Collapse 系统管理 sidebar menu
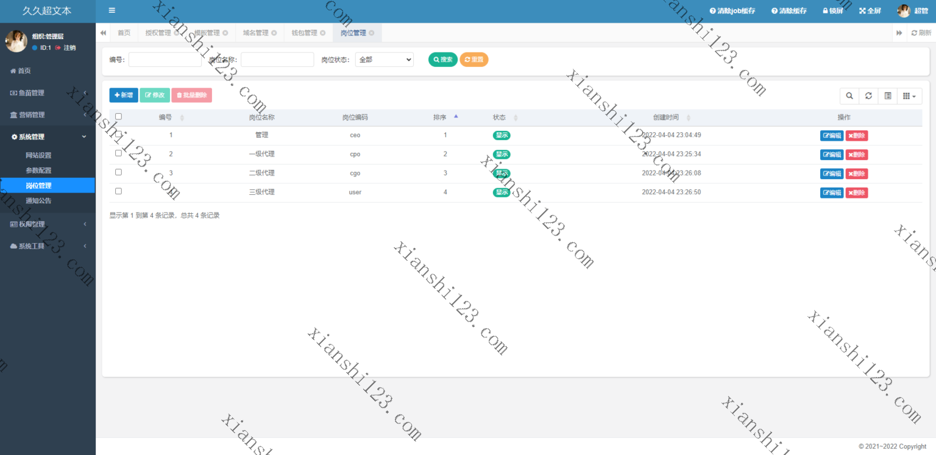This screenshot has height=455, width=936. (x=48, y=136)
